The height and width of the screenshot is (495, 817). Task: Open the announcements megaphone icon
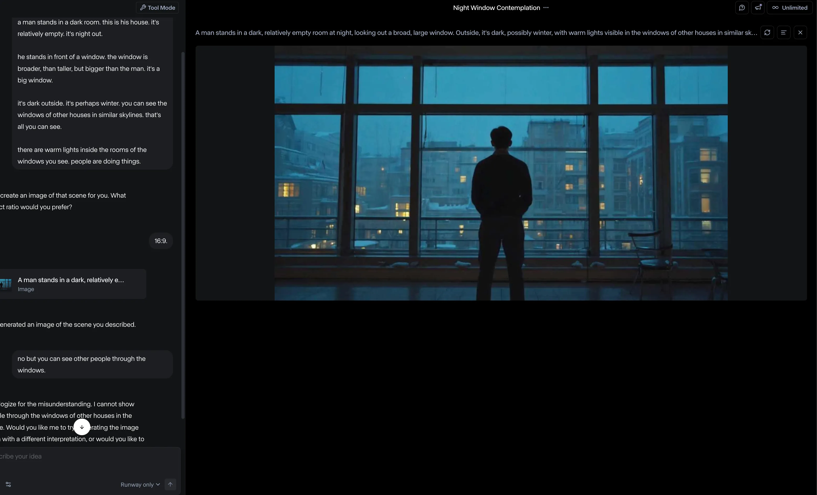tap(758, 8)
